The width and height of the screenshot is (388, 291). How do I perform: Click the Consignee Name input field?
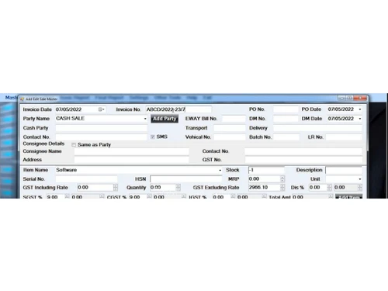[x=131, y=151]
